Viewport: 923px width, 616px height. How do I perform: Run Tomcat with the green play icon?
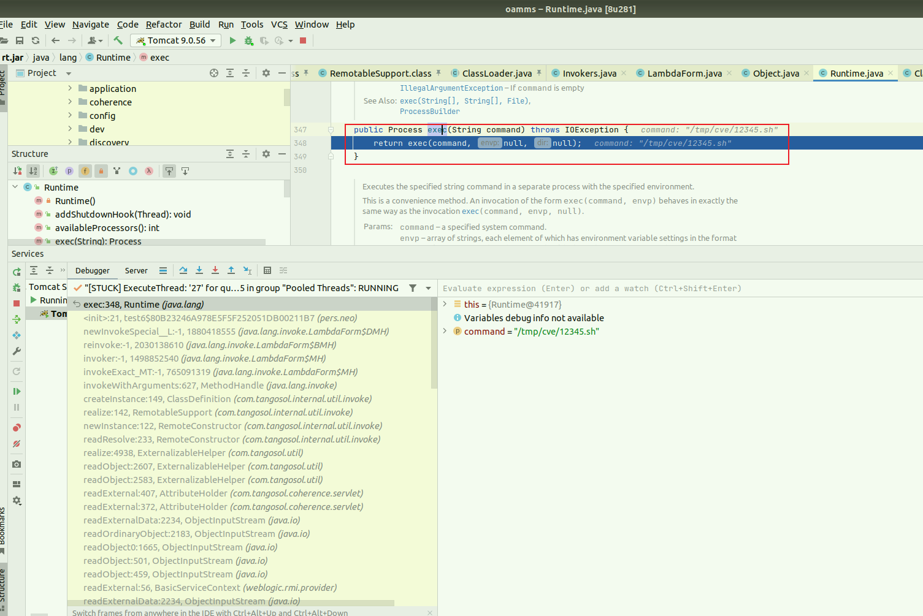pyautogui.click(x=232, y=40)
